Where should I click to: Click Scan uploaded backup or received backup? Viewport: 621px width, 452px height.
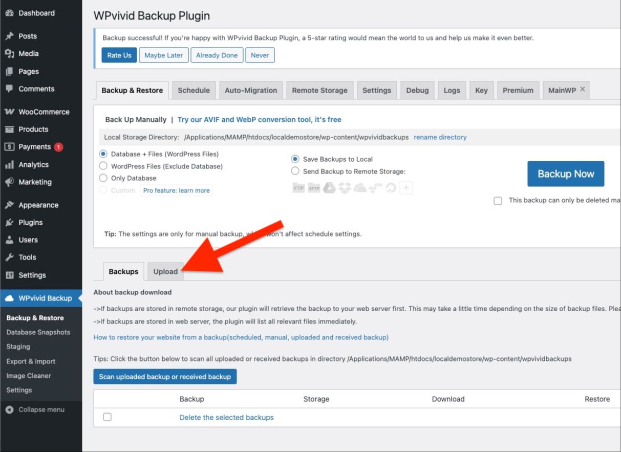pos(165,377)
